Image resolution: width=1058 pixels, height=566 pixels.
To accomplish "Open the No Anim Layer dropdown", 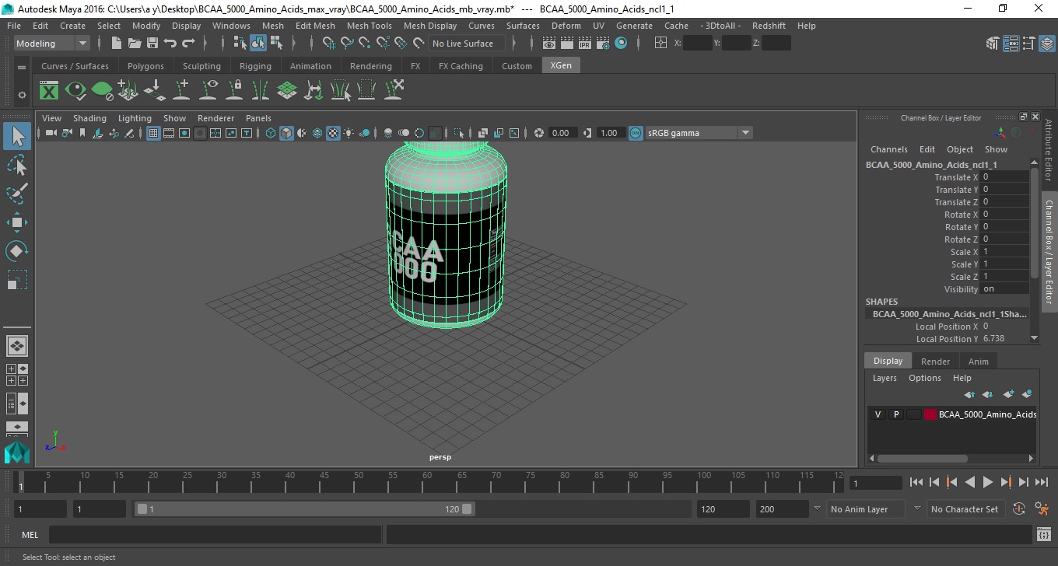I will click(866, 509).
